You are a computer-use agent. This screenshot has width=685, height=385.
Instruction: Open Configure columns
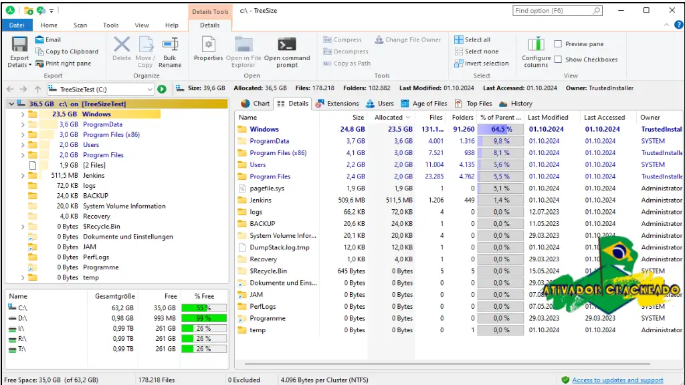point(536,52)
